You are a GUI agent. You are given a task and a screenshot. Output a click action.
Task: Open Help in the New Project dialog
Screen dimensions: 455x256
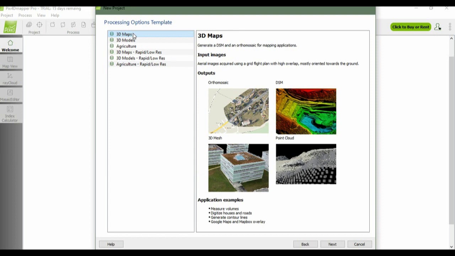point(111,244)
